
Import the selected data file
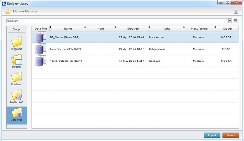pyautogui.click(x=212, y=135)
